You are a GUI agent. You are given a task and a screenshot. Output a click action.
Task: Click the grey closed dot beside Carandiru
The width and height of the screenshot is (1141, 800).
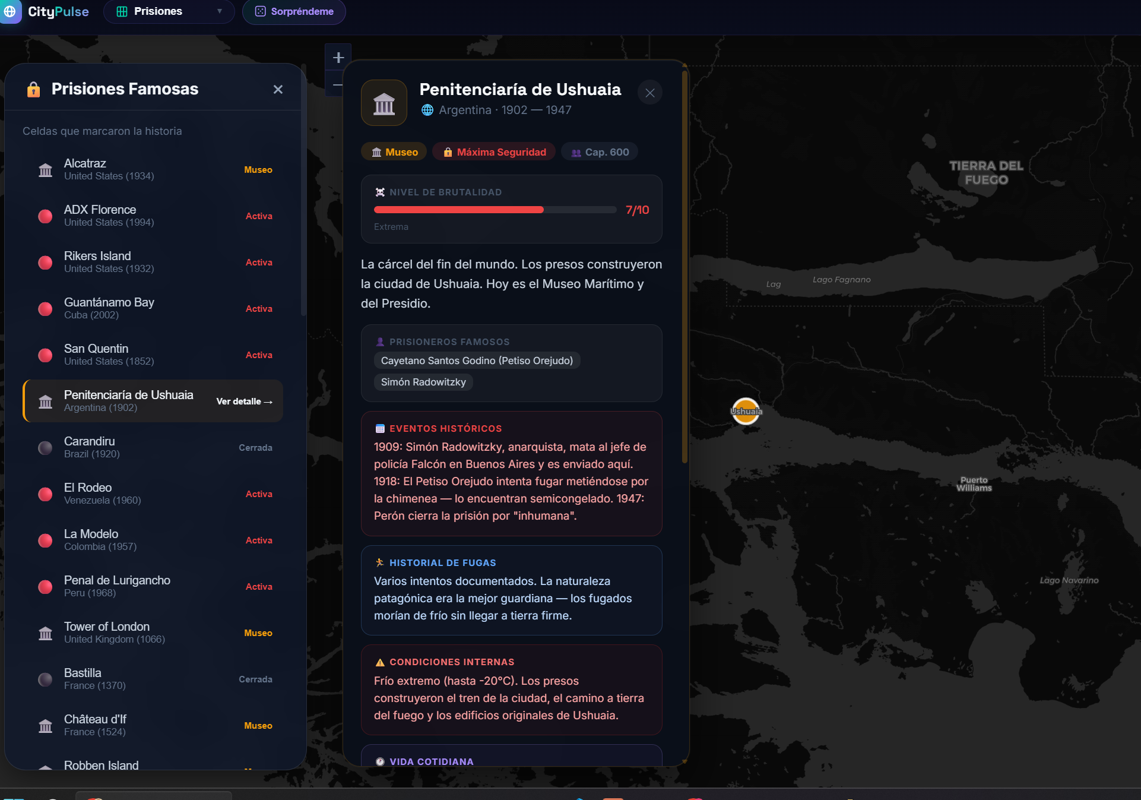[x=45, y=448]
